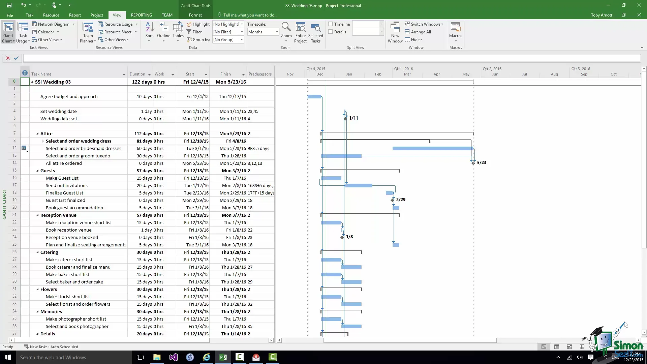Screen dimensions: 647x364
Task: Expand Select and order wedding dress task
Action: click(x=43, y=141)
